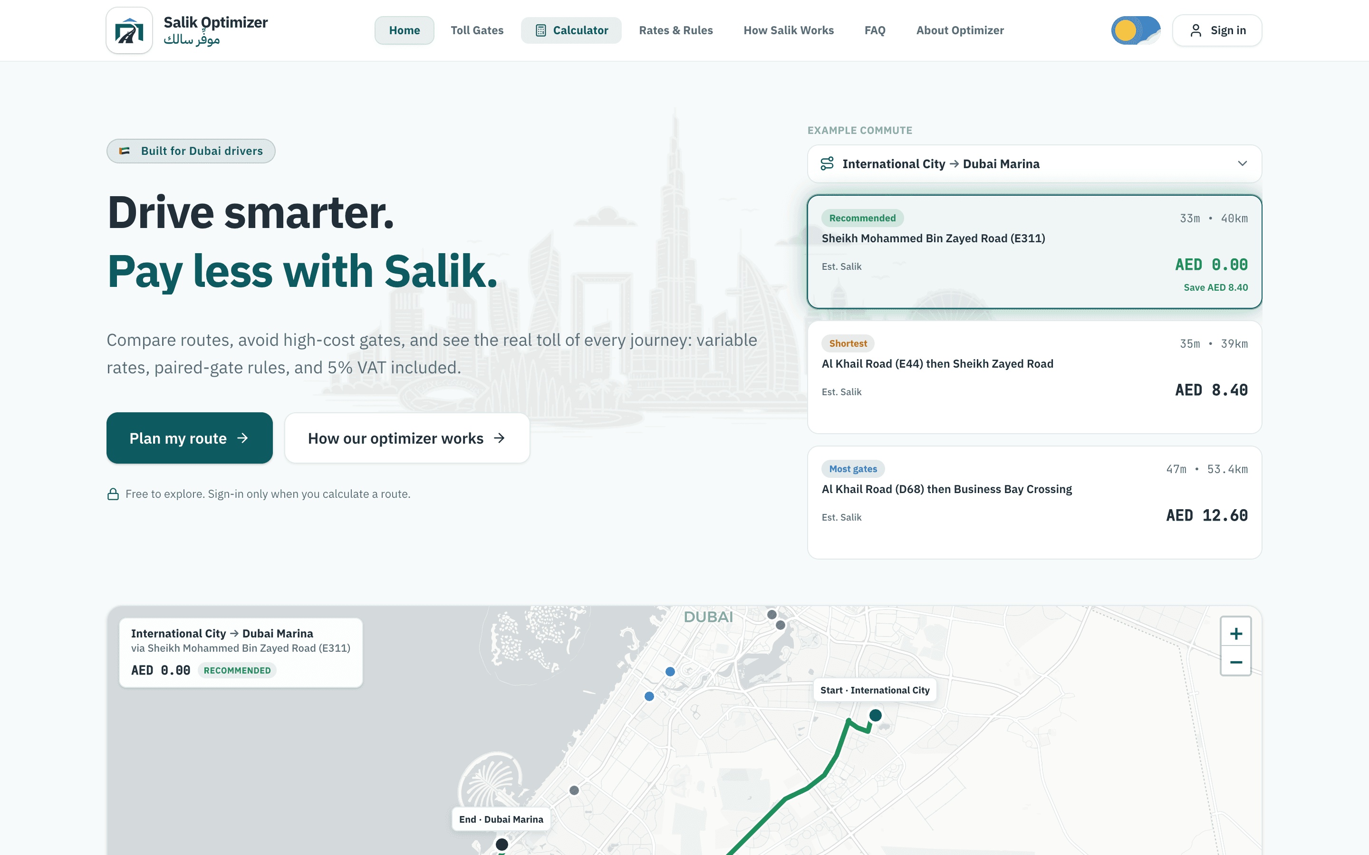The width and height of the screenshot is (1369, 855).
Task: Click the arrow in Plan my route
Action: (243, 438)
